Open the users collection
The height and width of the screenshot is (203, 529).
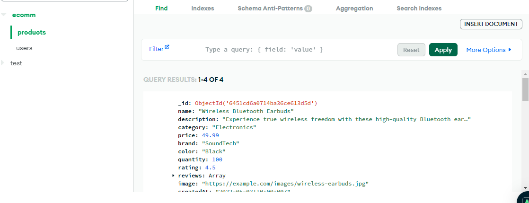[24, 48]
